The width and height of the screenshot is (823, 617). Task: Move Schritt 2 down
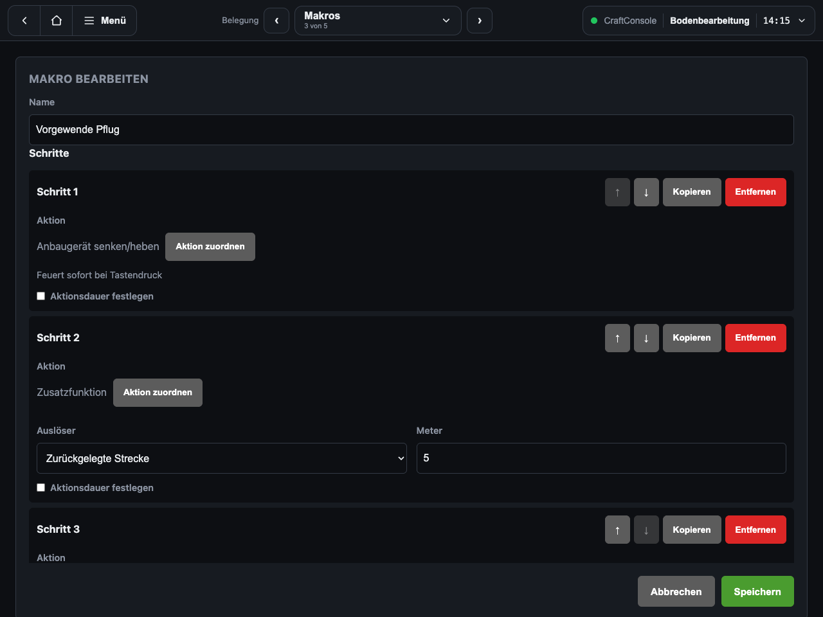click(646, 338)
